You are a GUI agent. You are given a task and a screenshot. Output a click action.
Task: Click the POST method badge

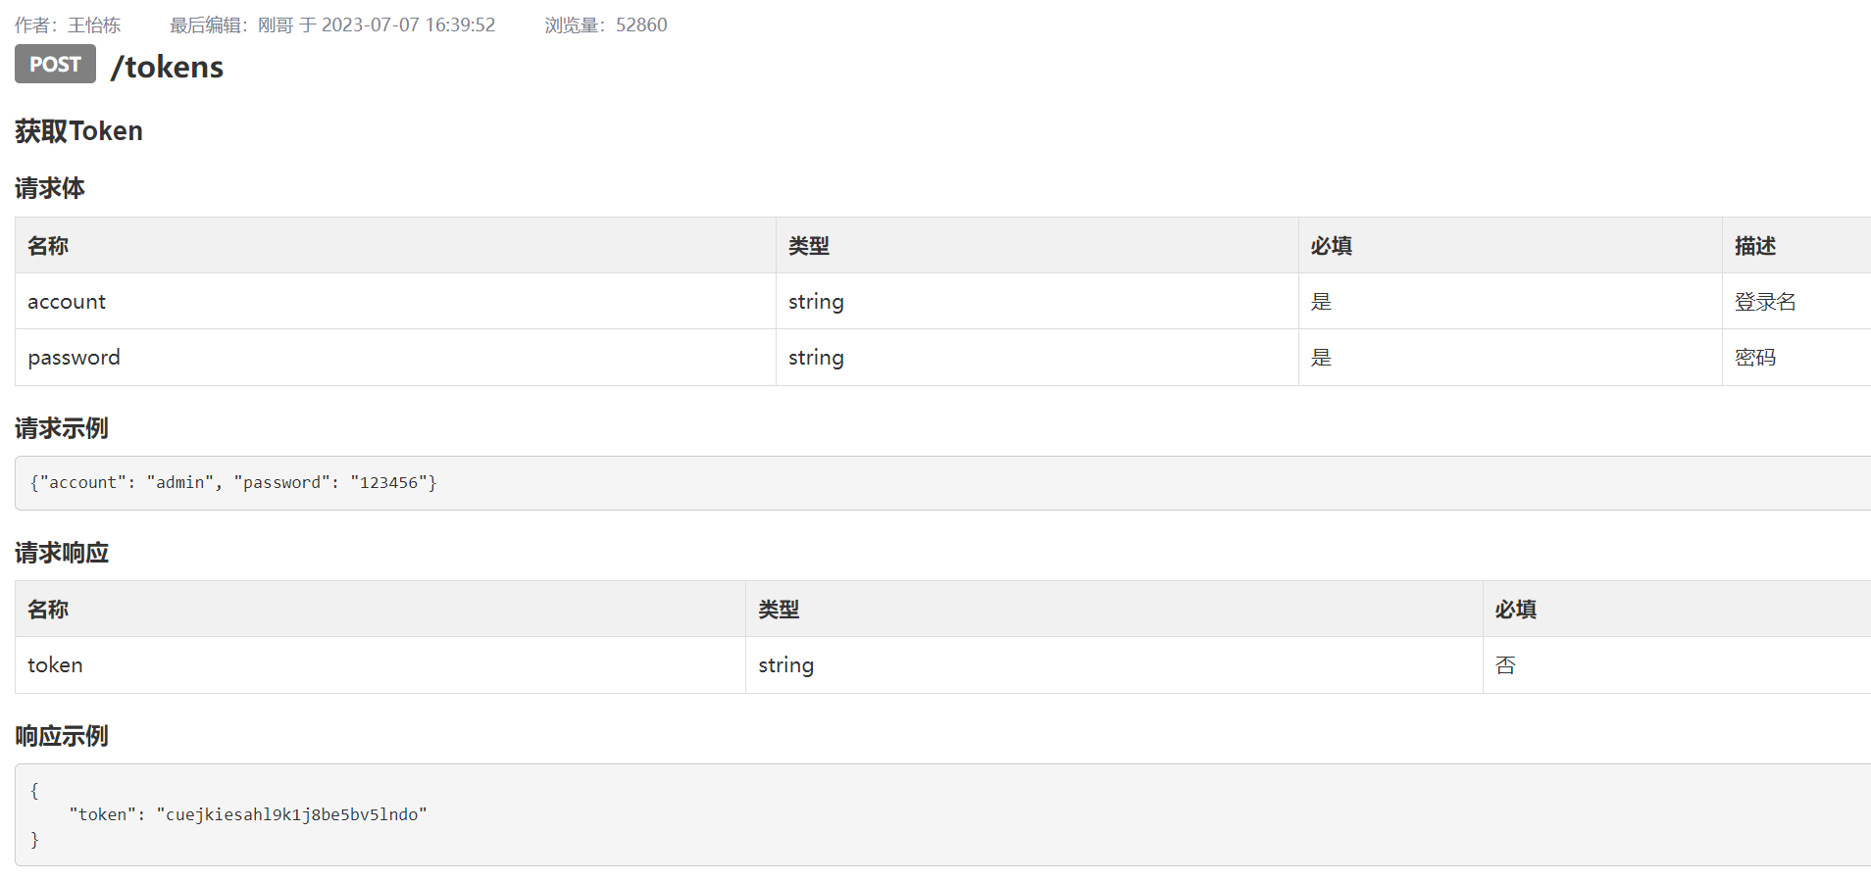(55, 64)
